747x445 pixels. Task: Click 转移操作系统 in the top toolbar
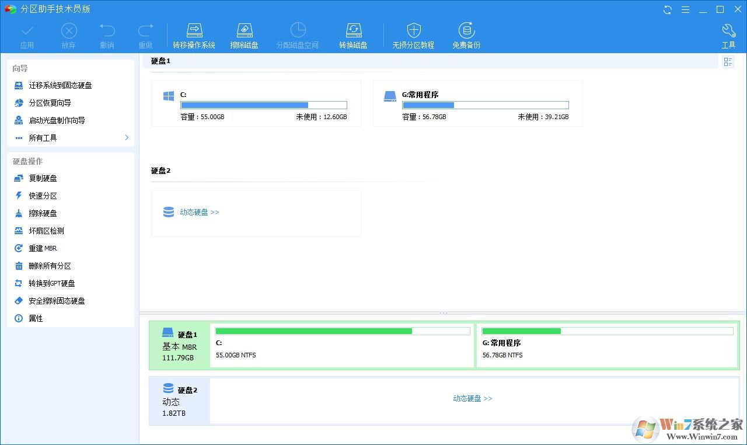194,34
